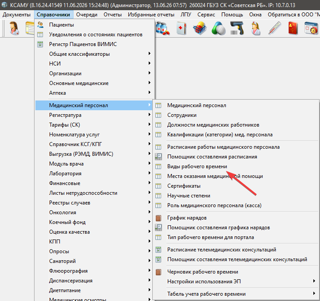
Task: Click the operator with headset toolbar icon
Action: [x=14, y=28]
